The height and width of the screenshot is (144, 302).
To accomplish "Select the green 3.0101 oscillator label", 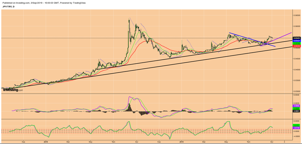I will click(x=296, y=125).
